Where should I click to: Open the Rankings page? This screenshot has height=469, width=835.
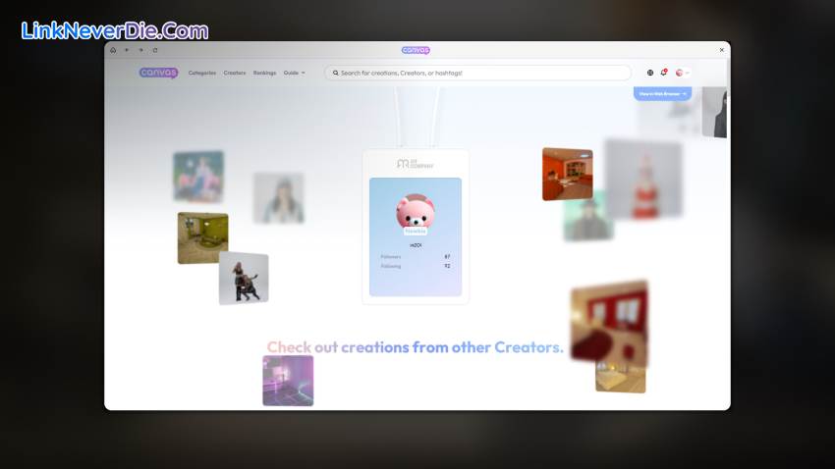tap(264, 73)
